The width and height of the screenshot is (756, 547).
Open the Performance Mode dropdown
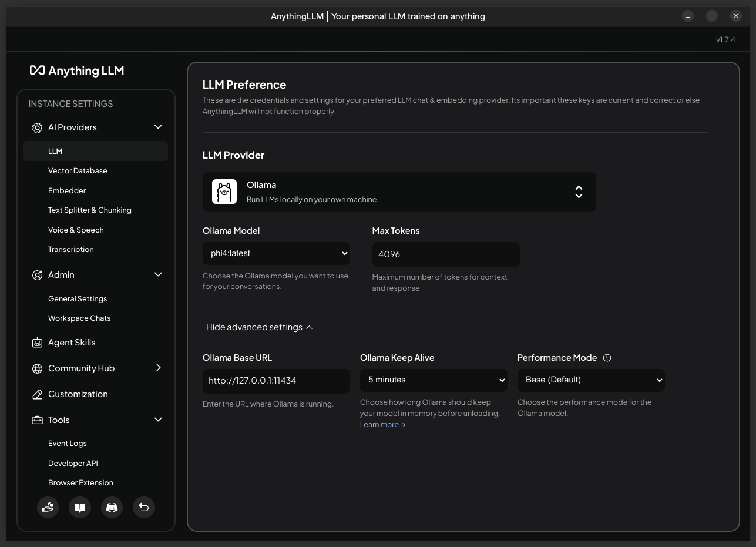click(x=591, y=380)
